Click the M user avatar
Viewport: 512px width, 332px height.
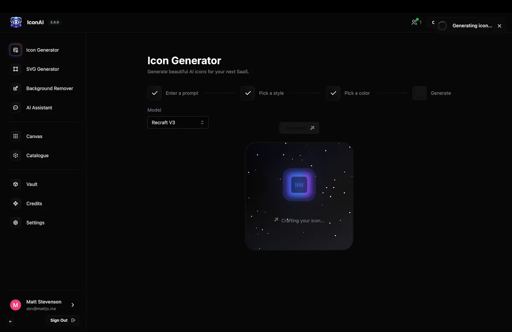pyautogui.click(x=15, y=305)
